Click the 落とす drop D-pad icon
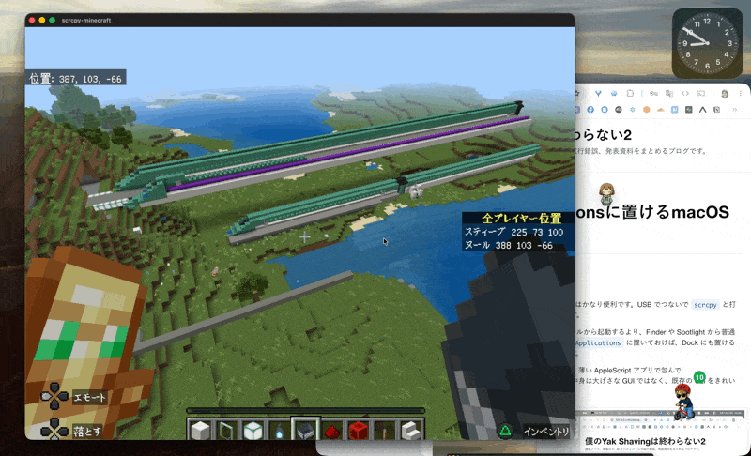751x456 pixels. pyautogui.click(x=54, y=430)
